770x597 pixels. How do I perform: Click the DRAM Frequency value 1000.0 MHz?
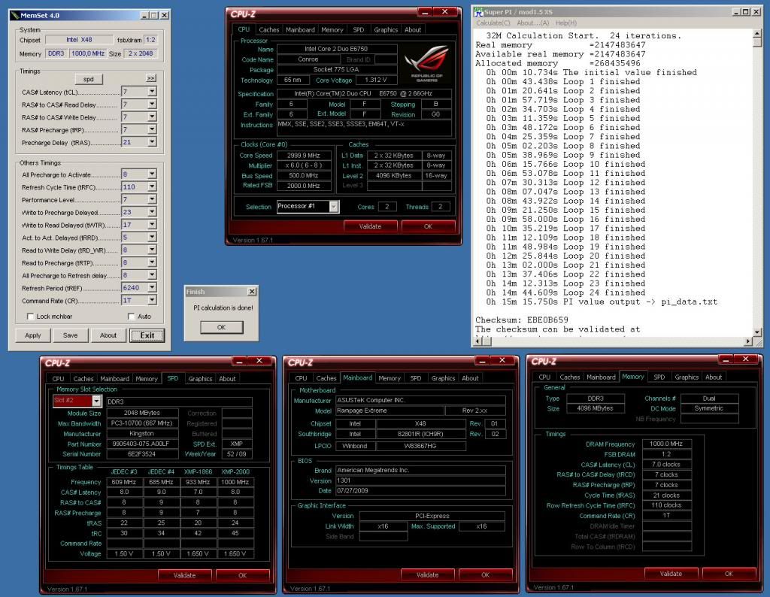pyautogui.click(x=666, y=444)
